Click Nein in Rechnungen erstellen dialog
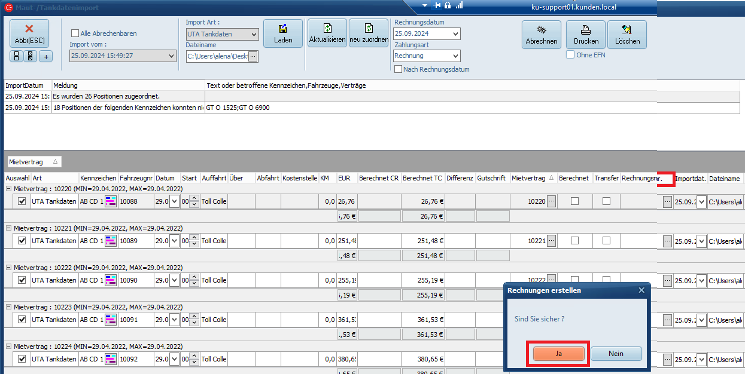Screen dimensions: 745x374 click(616, 354)
